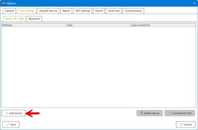The width and height of the screenshot is (198, 130).
Task: Go to the GDT settings tab
Action: click(83, 11)
